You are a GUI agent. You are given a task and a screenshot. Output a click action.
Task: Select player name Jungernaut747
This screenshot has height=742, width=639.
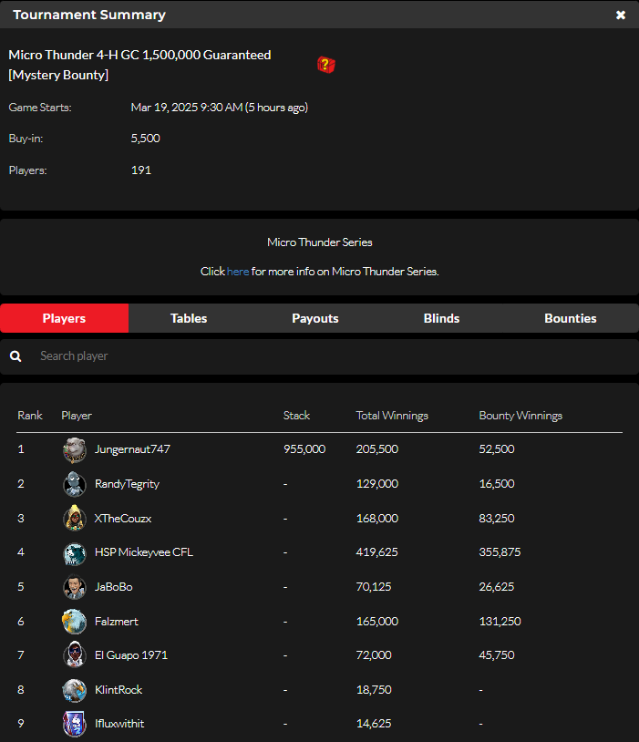click(x=132, y=449)
